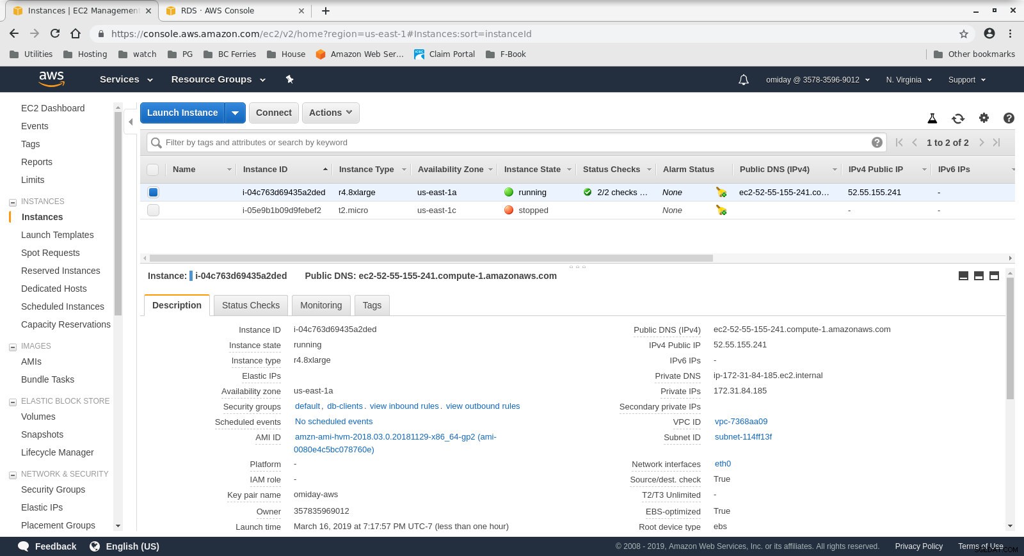The width and height of the screenshot is (1024, 556).
Task: Open the notifications bell
Action: 744,80
